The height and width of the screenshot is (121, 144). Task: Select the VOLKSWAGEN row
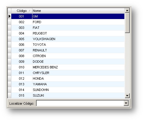pyautogui.click(x=68, y=39)
